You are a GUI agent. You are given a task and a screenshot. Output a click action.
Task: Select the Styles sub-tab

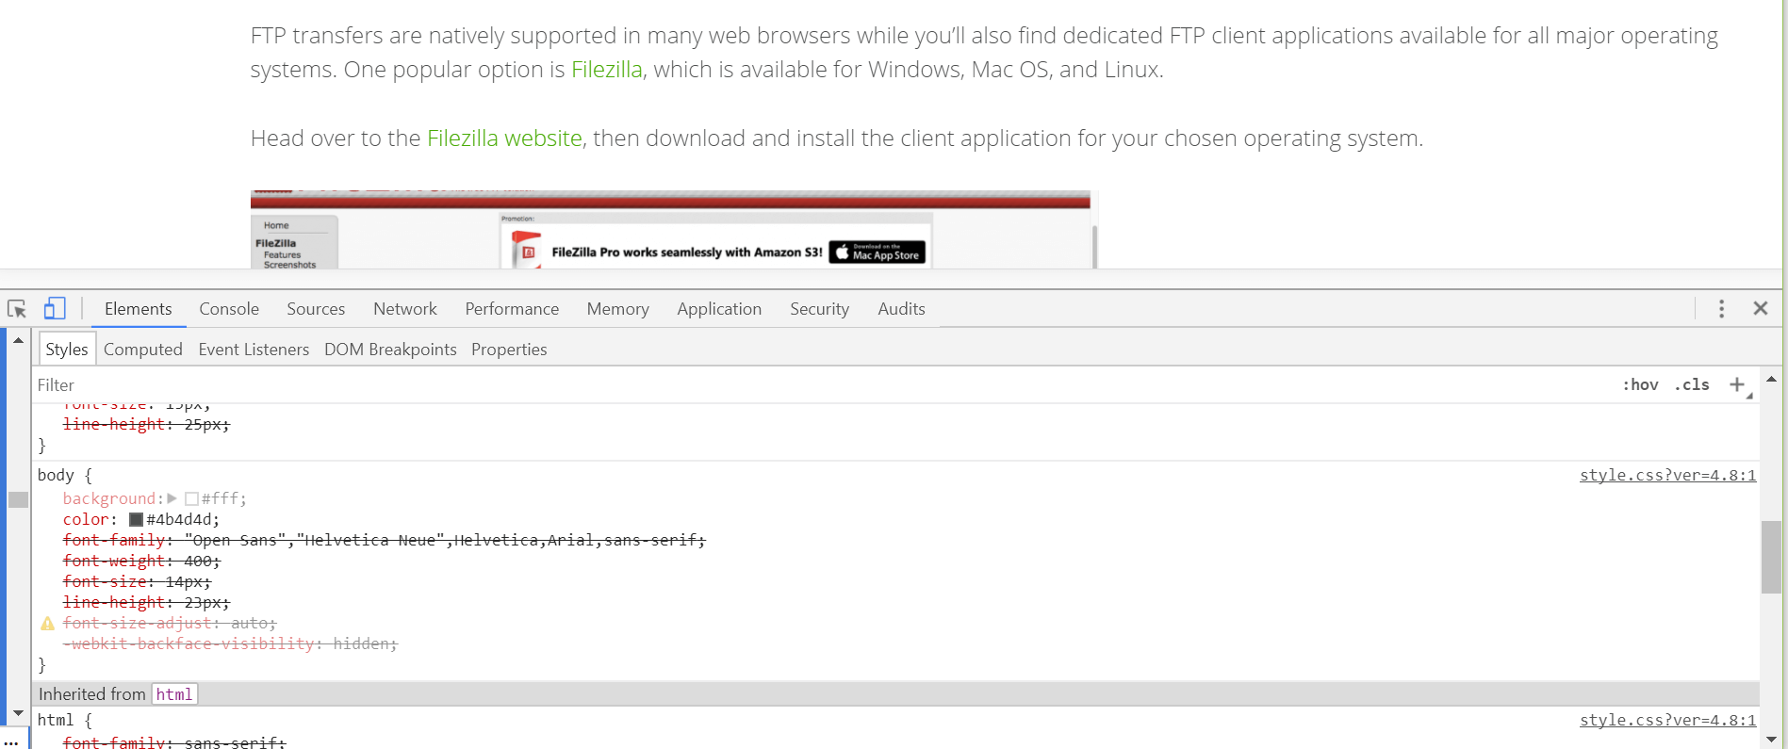coord(67,350)
